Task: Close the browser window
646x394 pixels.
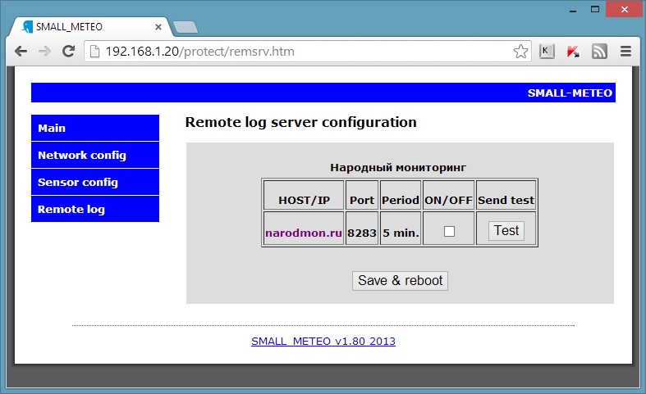Action: (625, 9)
